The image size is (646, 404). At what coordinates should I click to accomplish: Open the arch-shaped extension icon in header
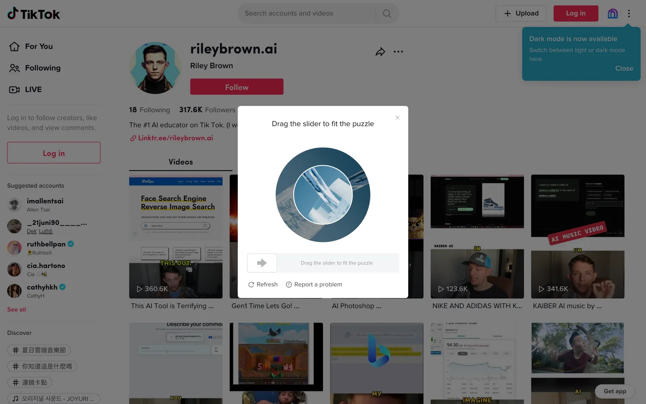click(612, 13)
